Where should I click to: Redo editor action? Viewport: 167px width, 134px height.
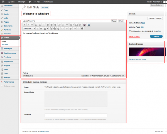[78, 28]
